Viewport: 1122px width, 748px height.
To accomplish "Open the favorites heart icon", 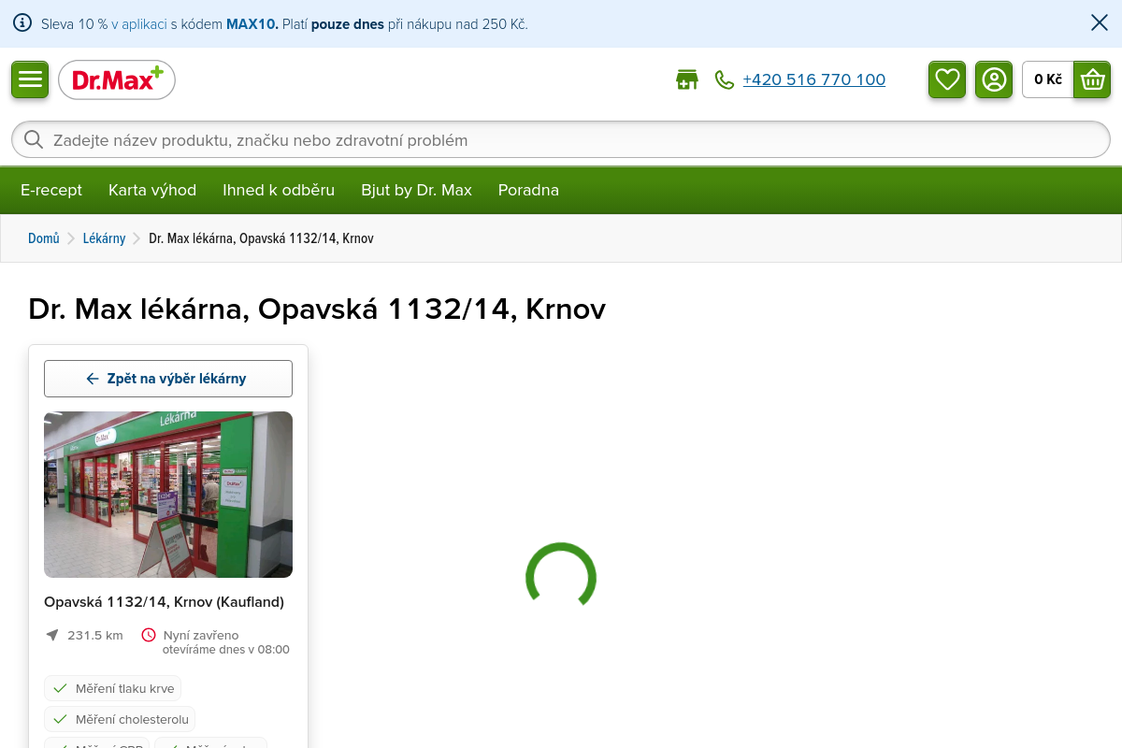I will click(x=947, y=79).
